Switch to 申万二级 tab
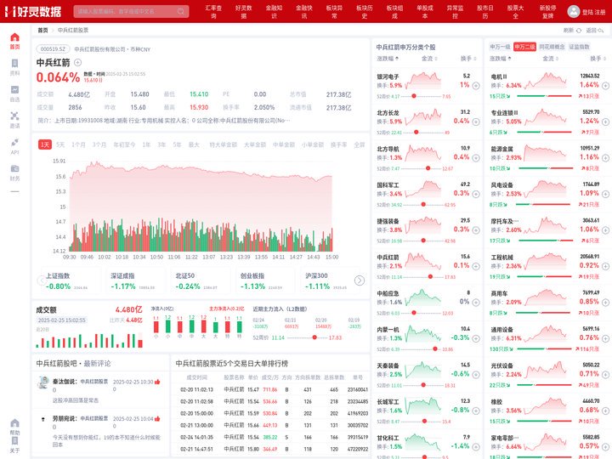The height and width of the screenshot is (459, 612). click(x=524, y=47)
